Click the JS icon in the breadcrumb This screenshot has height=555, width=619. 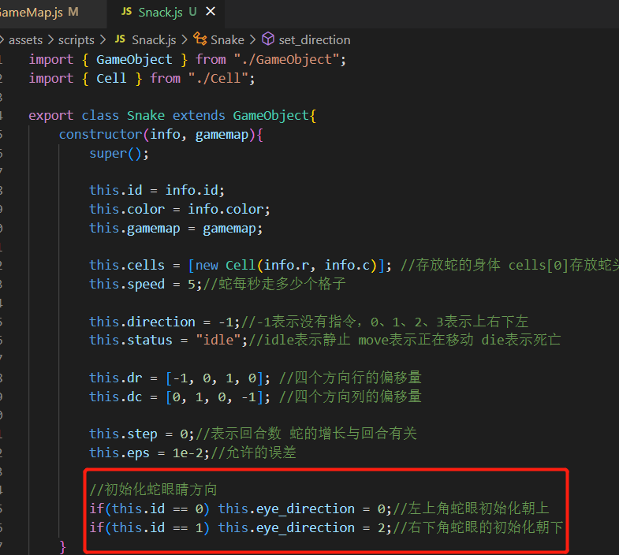coord(120,39)
